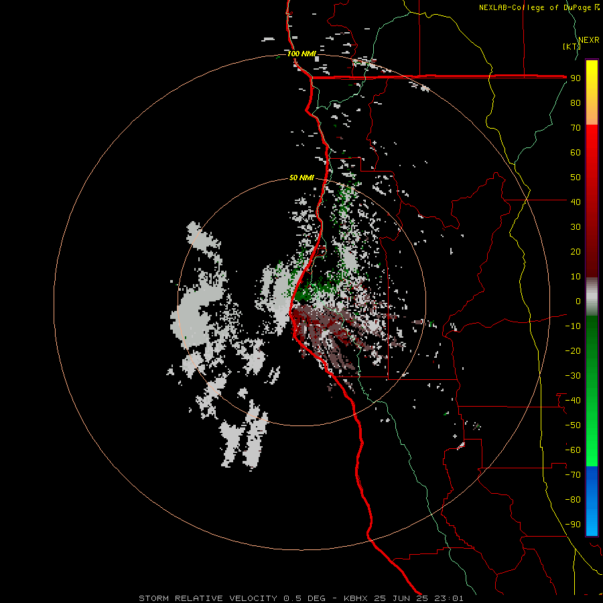Click the -50 value on velocity scale
The width and height of the screenshot is (603, 603).
click(573, 425)
